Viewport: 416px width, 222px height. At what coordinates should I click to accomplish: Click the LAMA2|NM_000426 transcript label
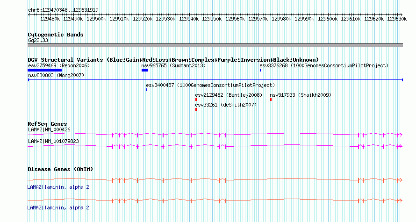pos(49,130)
